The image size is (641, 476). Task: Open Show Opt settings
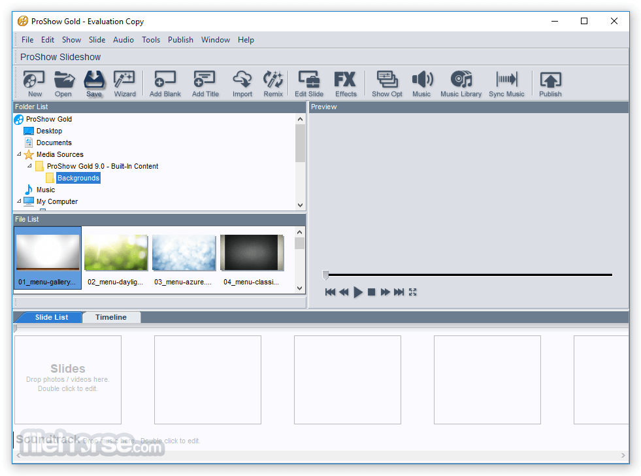[x=387, y=84]
